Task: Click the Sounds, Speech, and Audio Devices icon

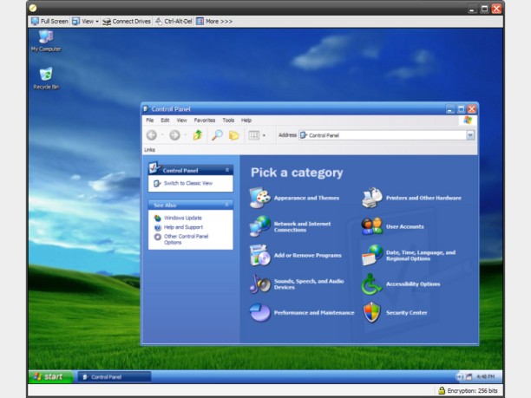Action: coord(259,284)
